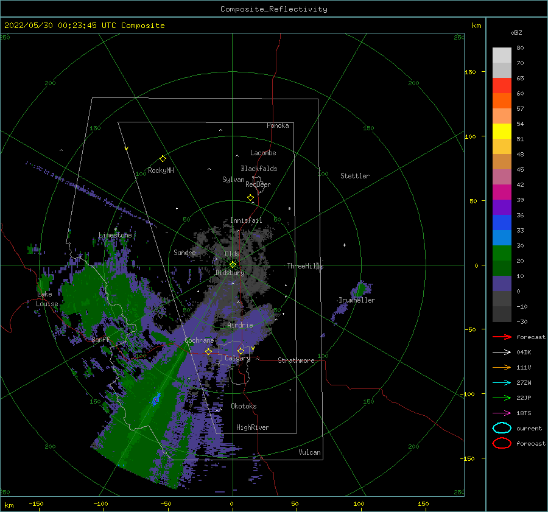The width and height of the screenshot is (548, 512).
Task: Click the Vulcan city label
Action: pyautogui.click(x=309, y=452)
